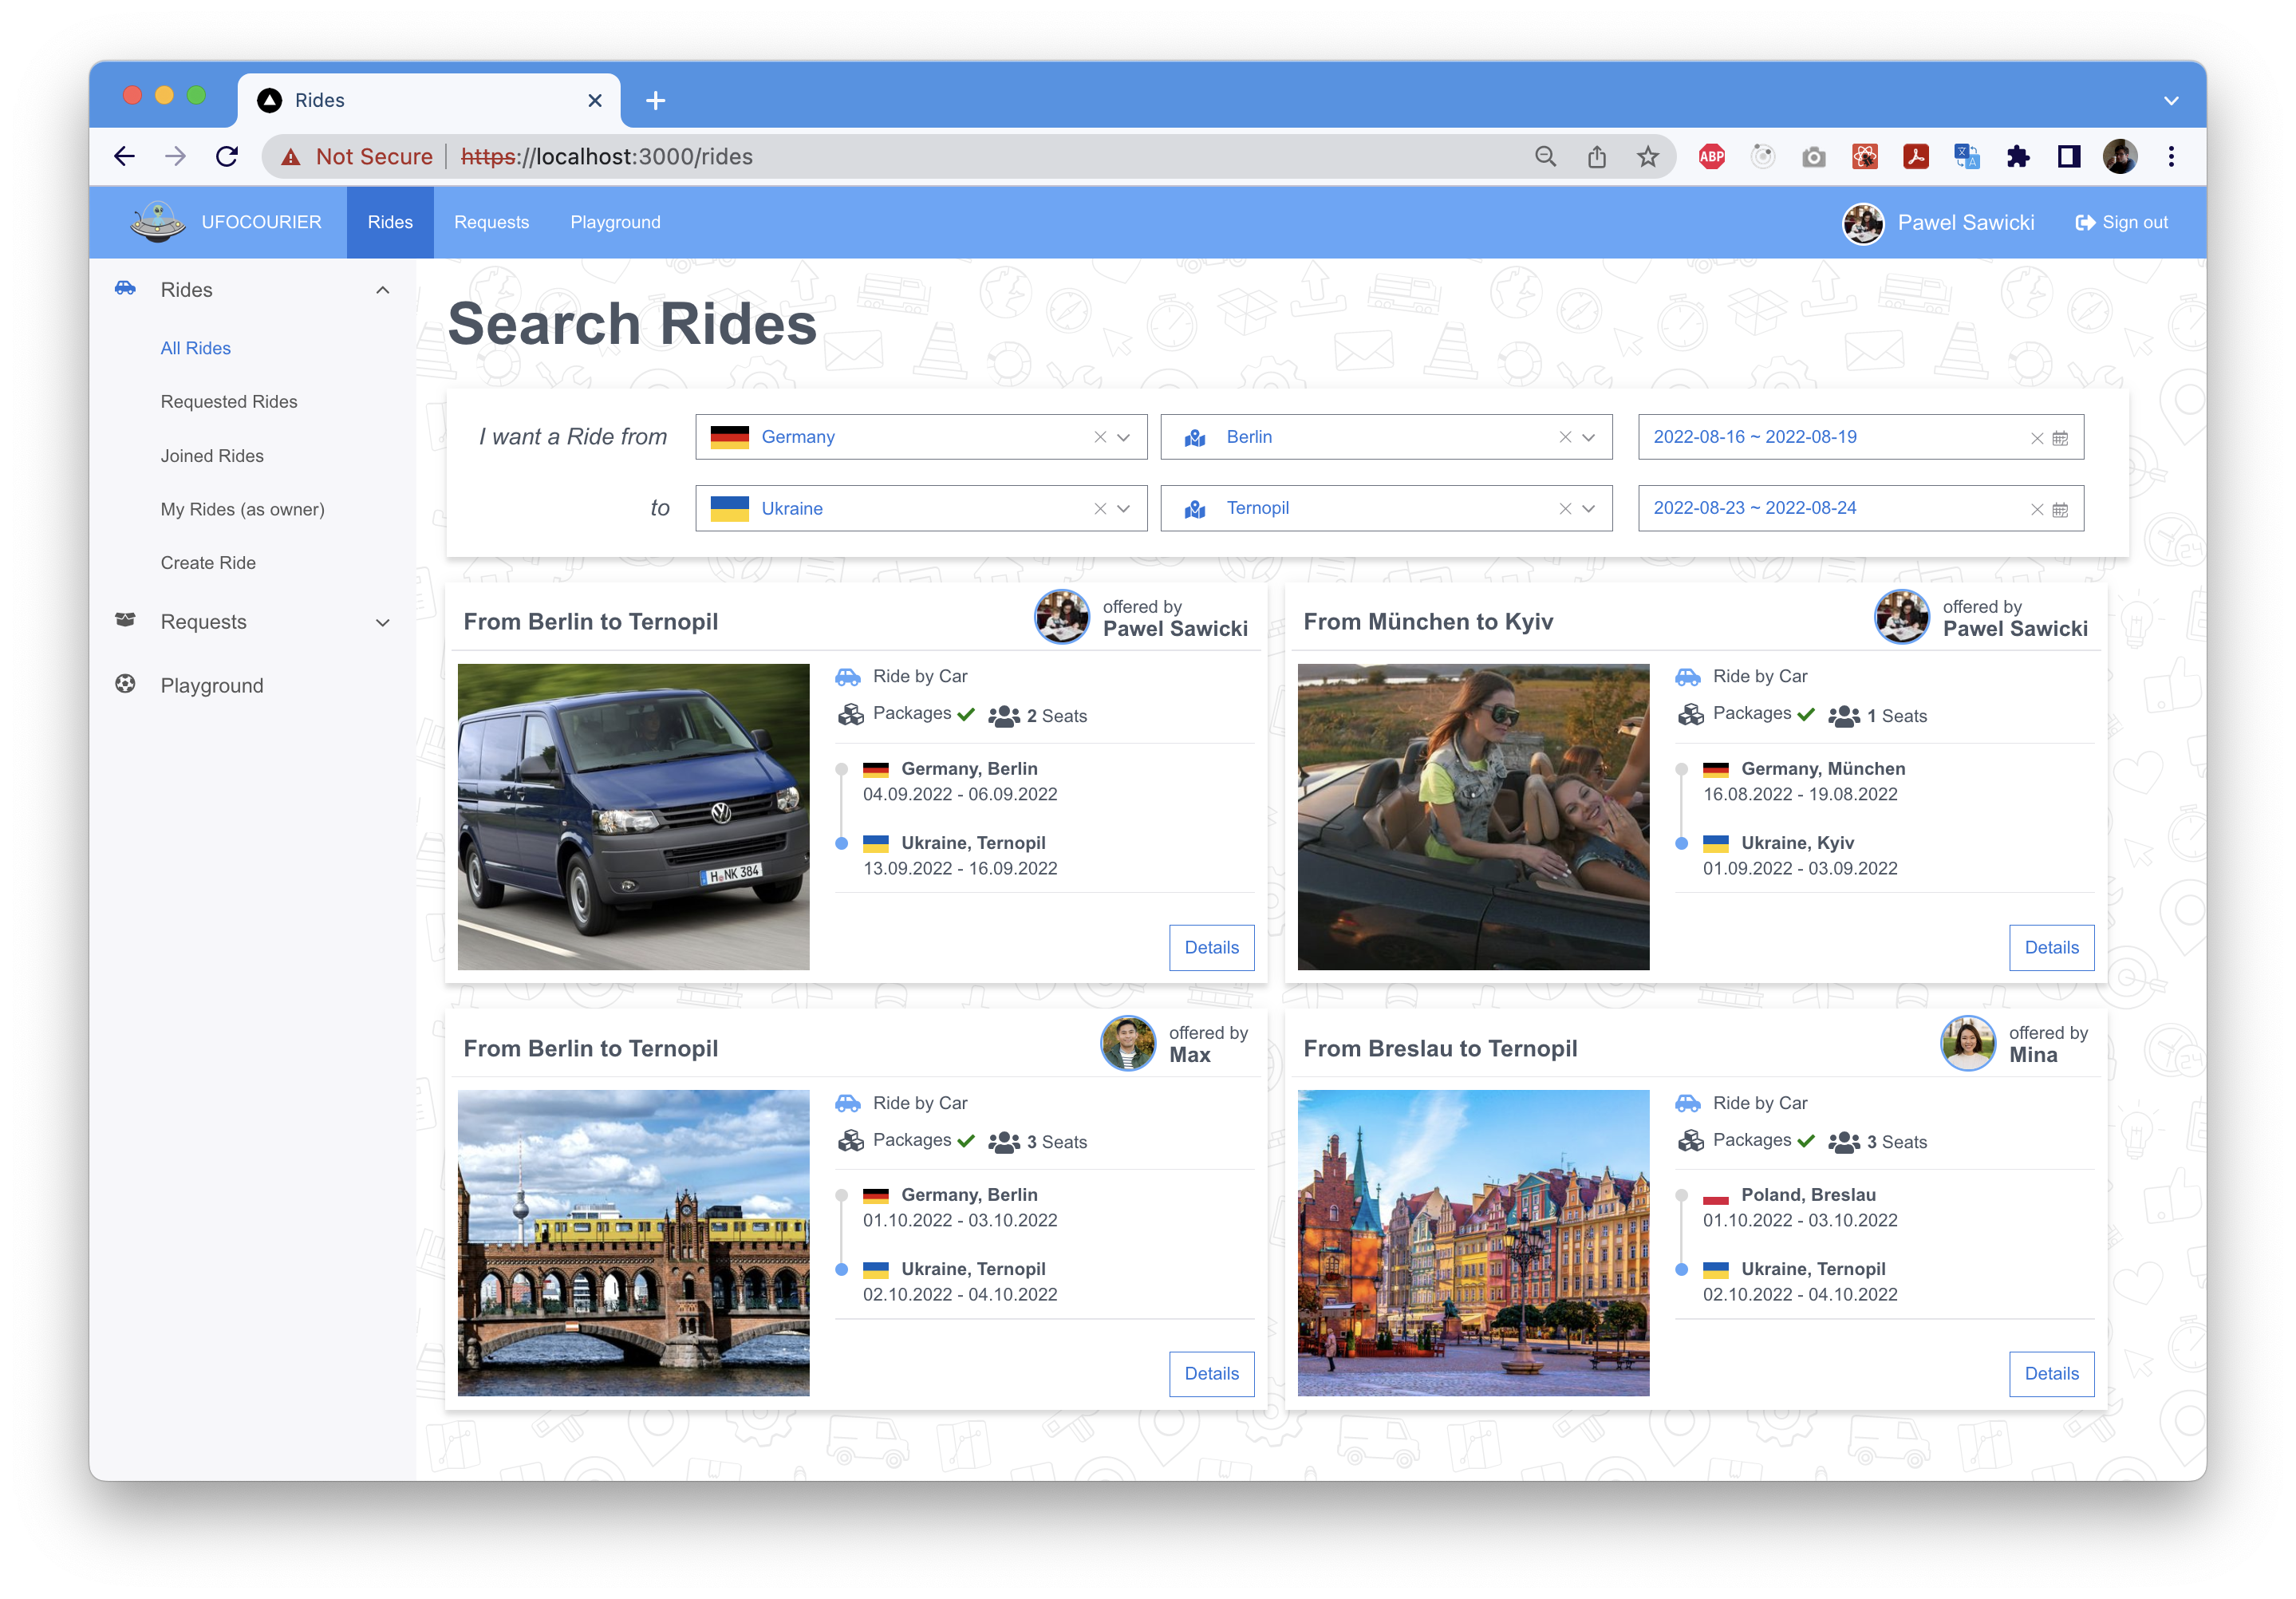Open the Ukraine country dropdown

pos(1124,509)
